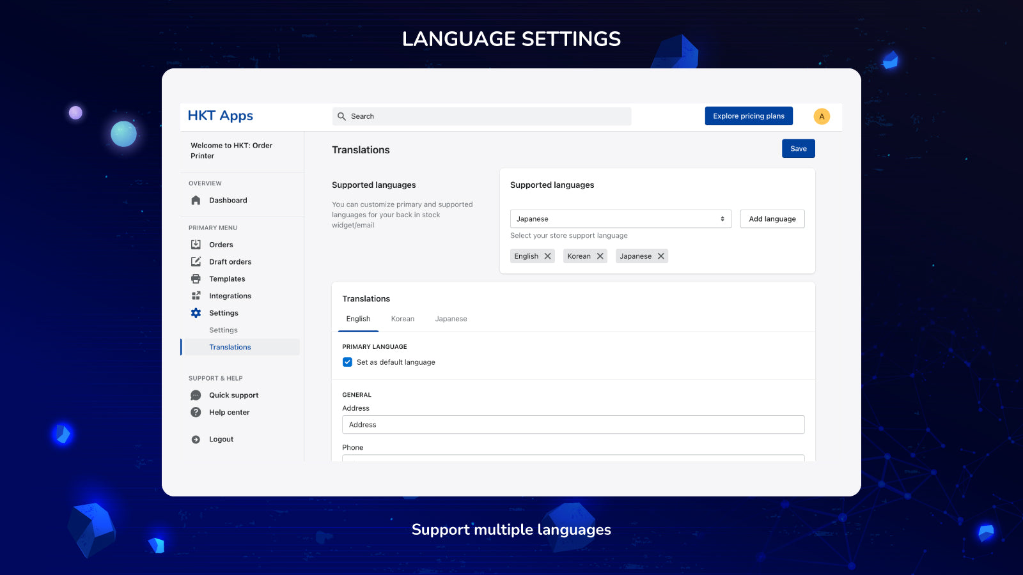The height and width of the screenshot is (575, 1023).
Task: Click the blue Settings gear icon
Action: point(196,312)
